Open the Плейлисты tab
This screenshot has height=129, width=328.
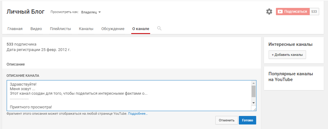(x=60, y=29)
